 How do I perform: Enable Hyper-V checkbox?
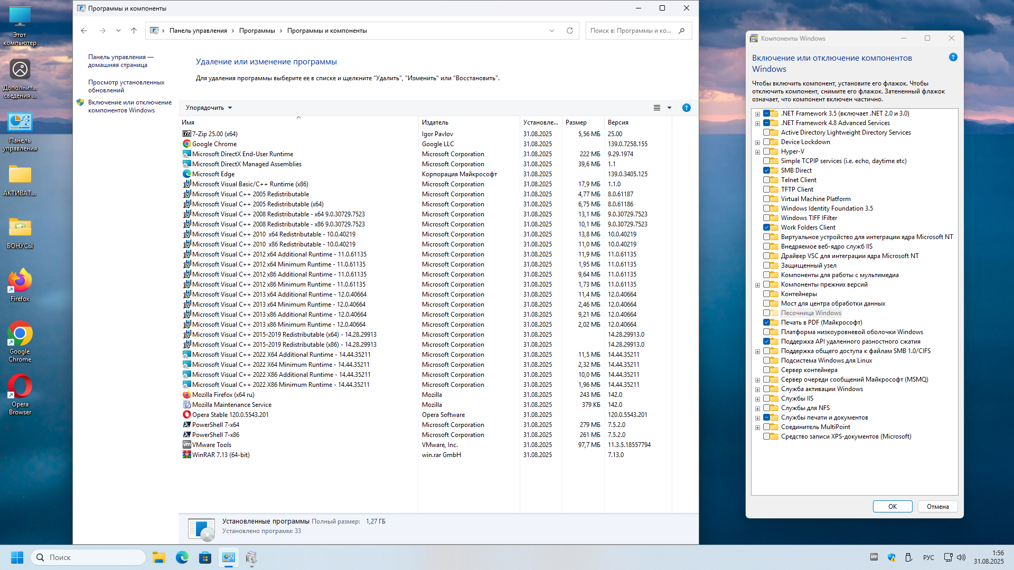766,151
